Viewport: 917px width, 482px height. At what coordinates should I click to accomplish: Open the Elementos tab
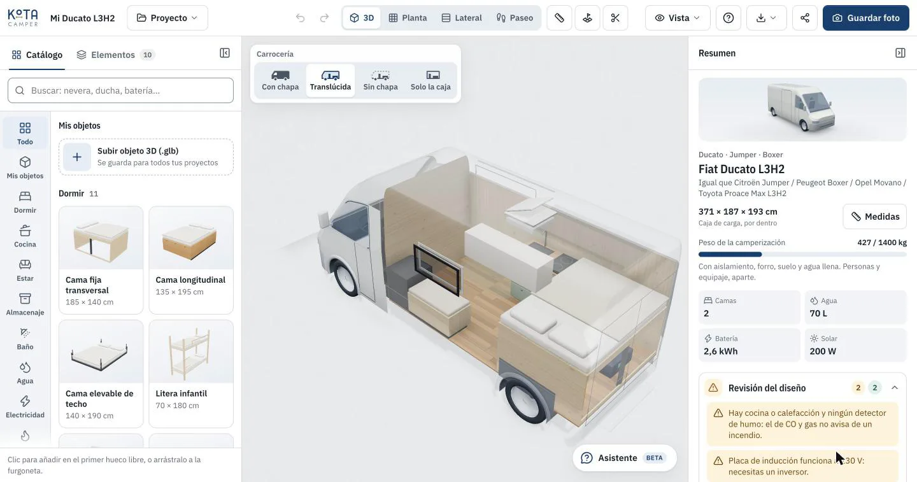point(115,55)
